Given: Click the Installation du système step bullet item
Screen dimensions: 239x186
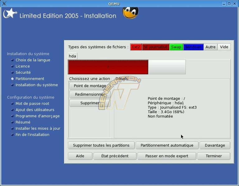Looking at the screenshot, I should [37, 85].
